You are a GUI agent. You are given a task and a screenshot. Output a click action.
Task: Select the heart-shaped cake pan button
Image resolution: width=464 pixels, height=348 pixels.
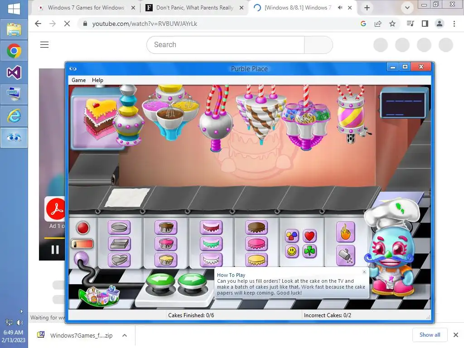coord(119,260)
